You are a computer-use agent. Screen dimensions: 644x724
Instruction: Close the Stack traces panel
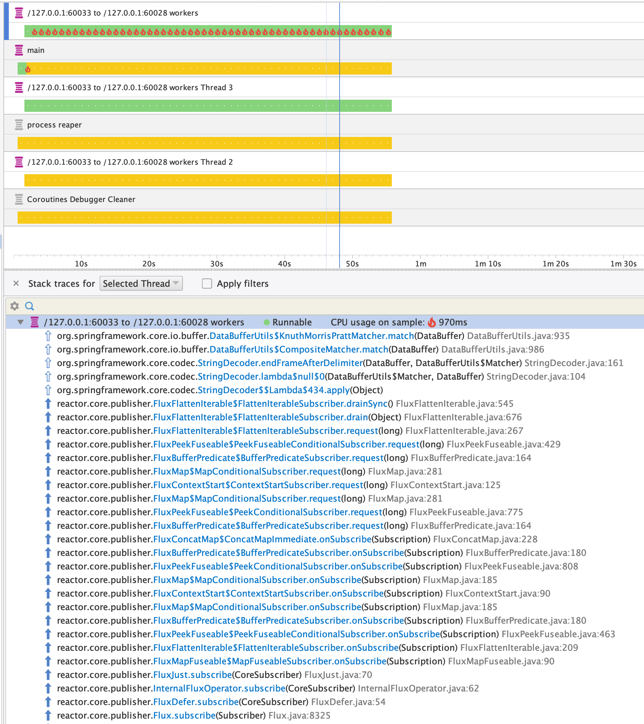[16, 283]
